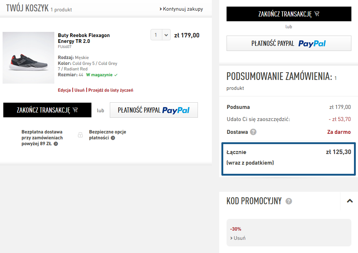Click the Dostawa help question mark icon
This screenshot has width=358, height=253.
(253, 132)
